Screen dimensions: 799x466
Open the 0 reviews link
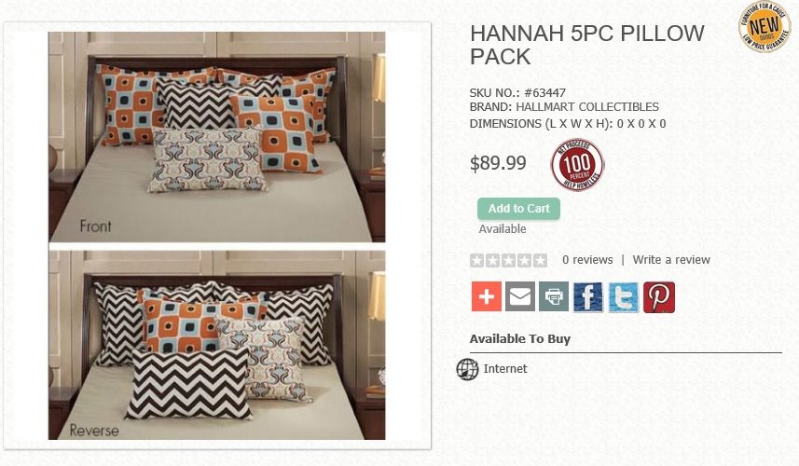click(587, 260)
